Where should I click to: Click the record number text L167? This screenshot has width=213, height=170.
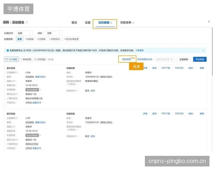coord(28,118)
